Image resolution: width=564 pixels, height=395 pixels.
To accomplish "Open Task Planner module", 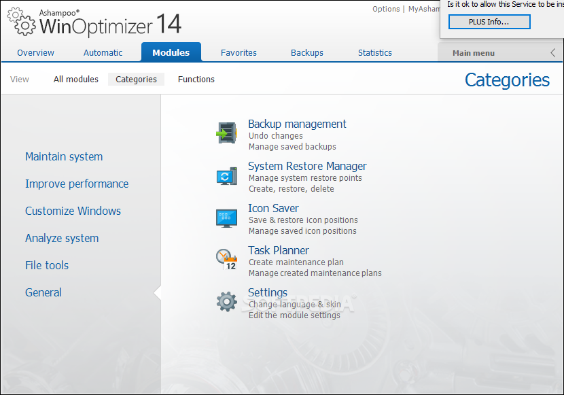I will tap(279, 250).
